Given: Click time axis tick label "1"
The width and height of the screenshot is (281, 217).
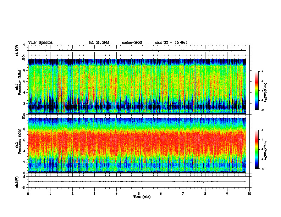Looking at the screenshot, I should point(50,194).
